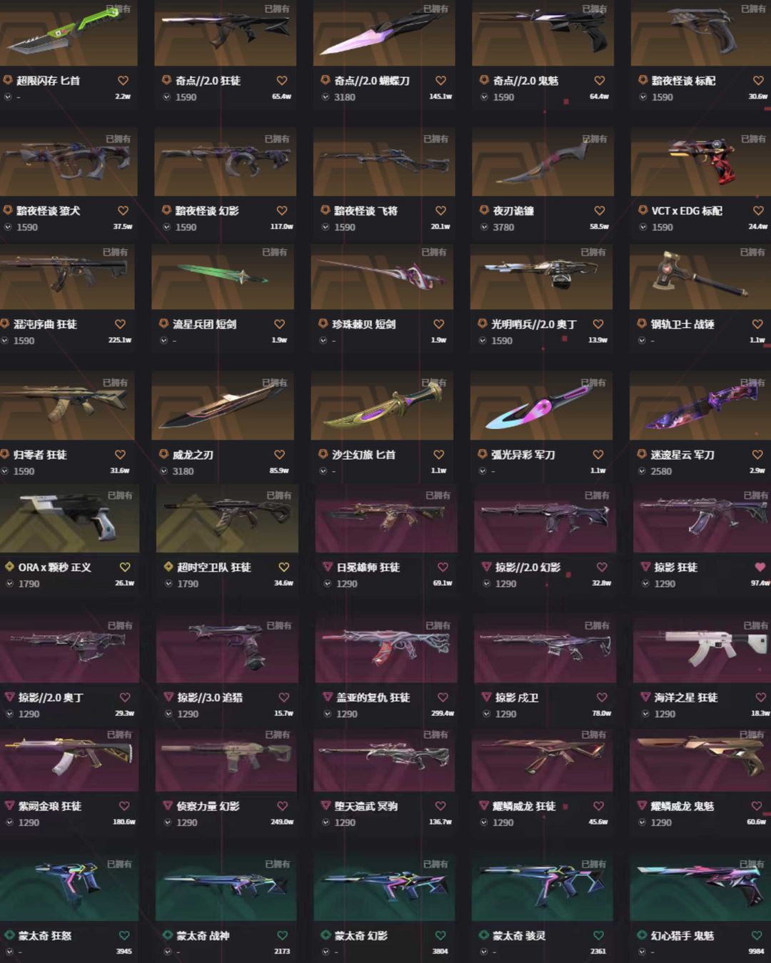Unfavorite the 掠影 狂徒 filled pink heart

tap(760, 567)
